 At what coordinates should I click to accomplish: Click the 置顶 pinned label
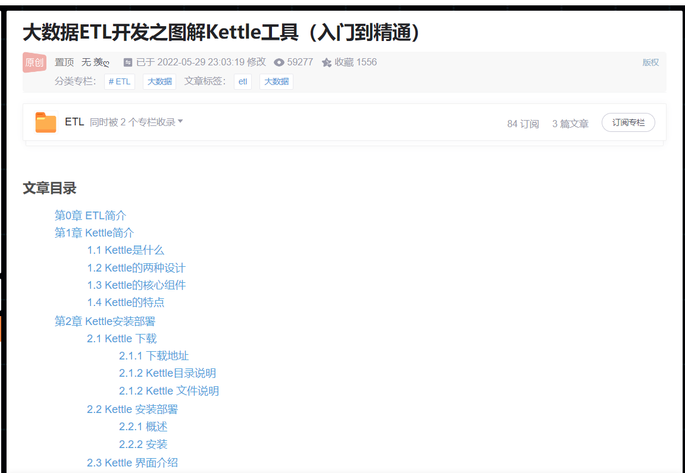point(64,62)
